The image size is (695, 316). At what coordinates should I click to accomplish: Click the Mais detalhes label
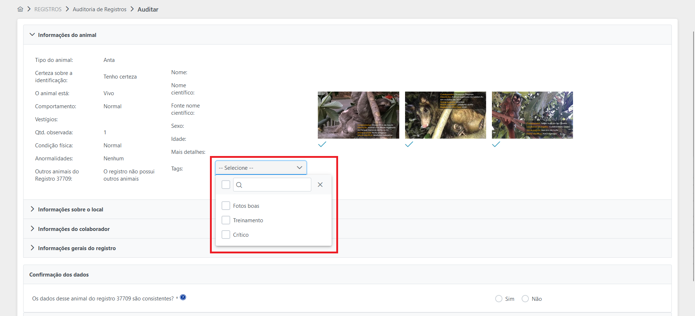[x=188, y=152]
